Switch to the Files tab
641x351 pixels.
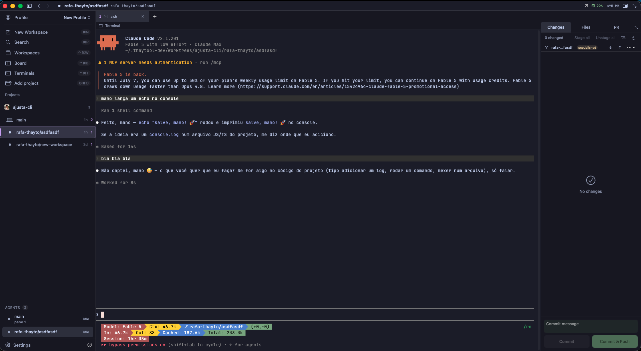pos(586,27)
